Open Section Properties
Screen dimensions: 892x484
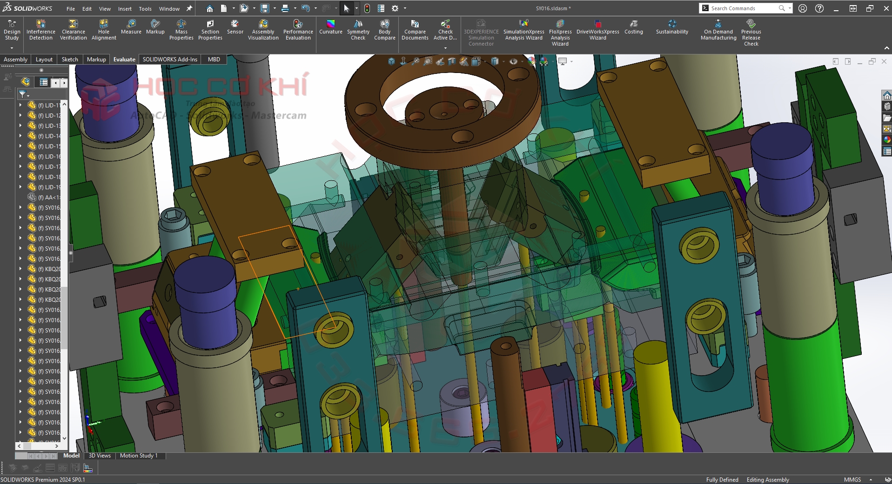pos(210,30)
